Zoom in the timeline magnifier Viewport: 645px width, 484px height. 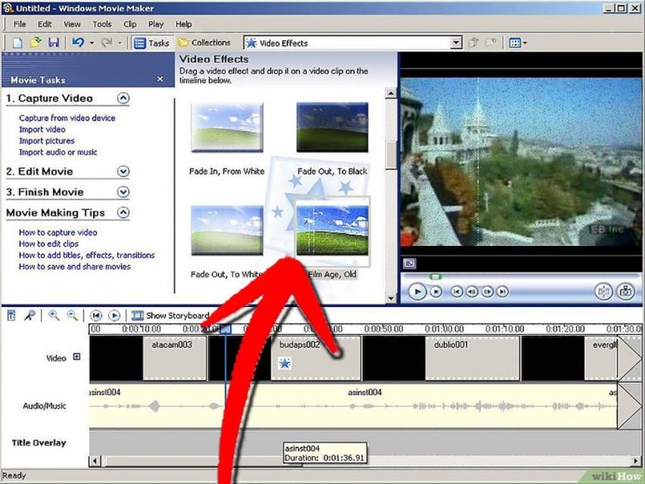(x=53, y=316)
